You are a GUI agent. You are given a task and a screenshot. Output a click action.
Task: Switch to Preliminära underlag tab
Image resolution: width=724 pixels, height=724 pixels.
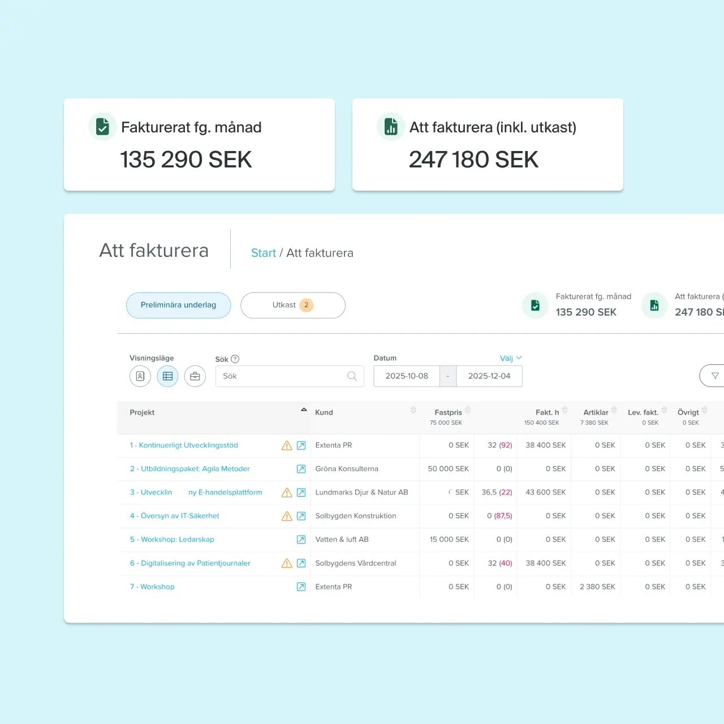click(178, 305)
